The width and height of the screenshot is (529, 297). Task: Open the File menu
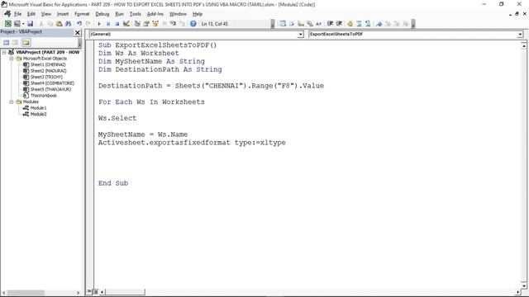(17, 14)
